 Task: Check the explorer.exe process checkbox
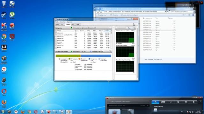point(56,40)
